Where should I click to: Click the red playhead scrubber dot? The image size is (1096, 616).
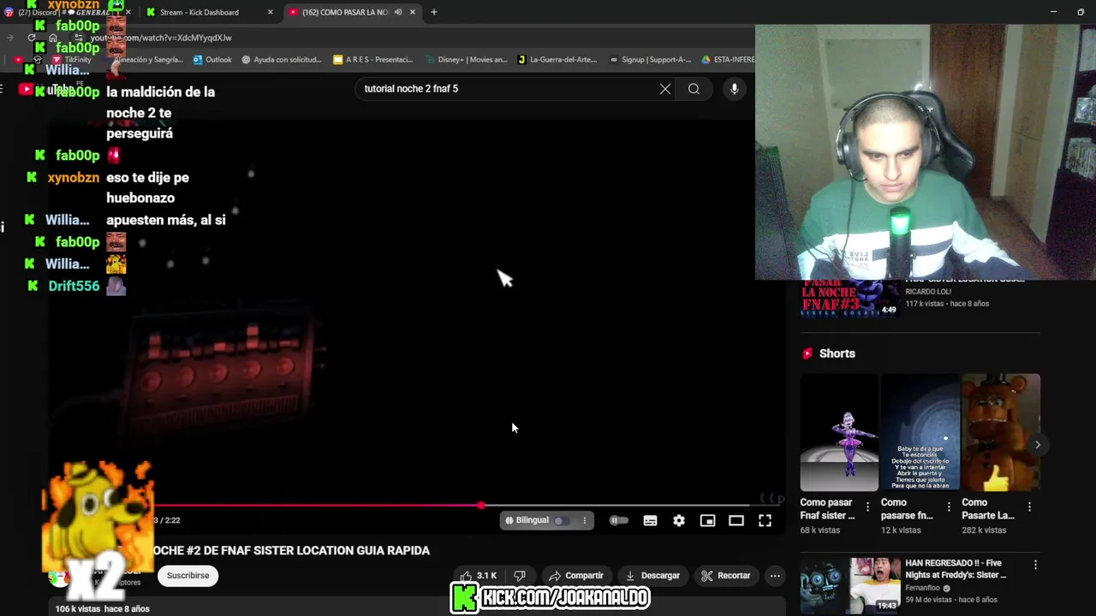coord(481,506)
